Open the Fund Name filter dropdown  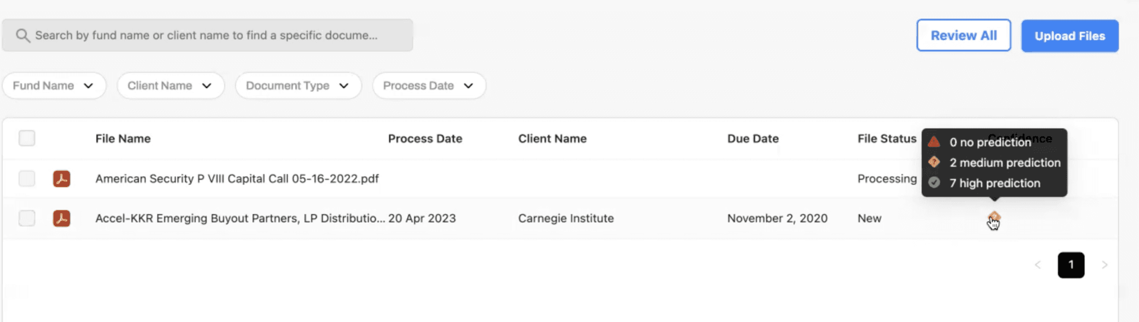[54, 86]
